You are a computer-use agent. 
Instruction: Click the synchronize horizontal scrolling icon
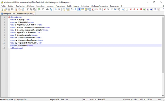click(x=67, y=9)
